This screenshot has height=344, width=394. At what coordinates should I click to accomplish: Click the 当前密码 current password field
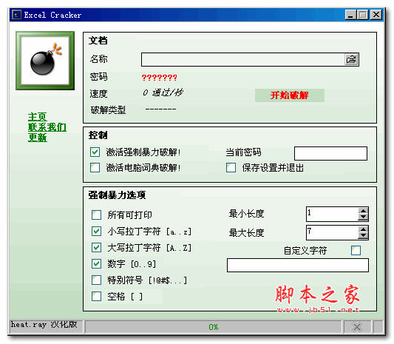click(x=330, y=153)
